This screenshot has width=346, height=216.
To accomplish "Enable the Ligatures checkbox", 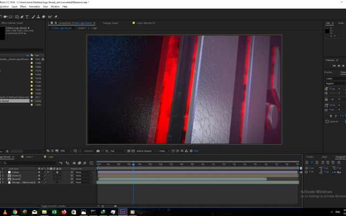I will pyautogui.click(x=327, y=122).
